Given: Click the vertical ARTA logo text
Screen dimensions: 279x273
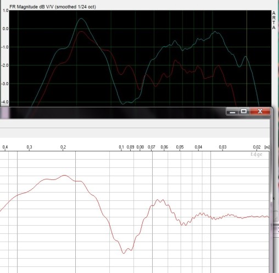Looking at the screenshot, I should tap(274, 20).
